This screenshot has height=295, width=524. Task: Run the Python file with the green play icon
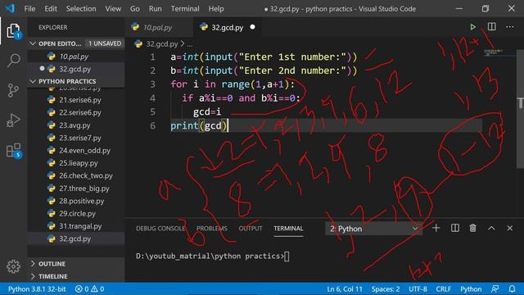tap(472, 27)
